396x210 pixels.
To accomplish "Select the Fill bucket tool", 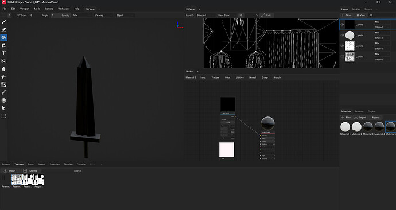I will 3,38.
